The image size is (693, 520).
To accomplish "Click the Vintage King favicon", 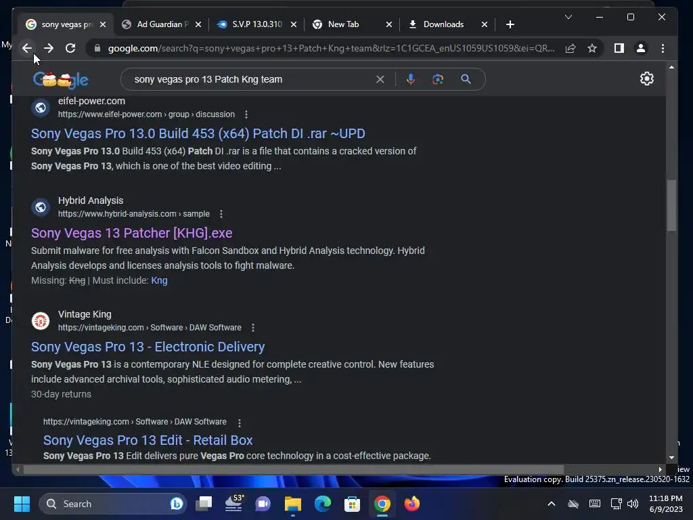I will point(40,320).
